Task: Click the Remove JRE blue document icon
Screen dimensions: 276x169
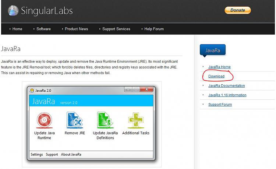Action: click(75, 120)
